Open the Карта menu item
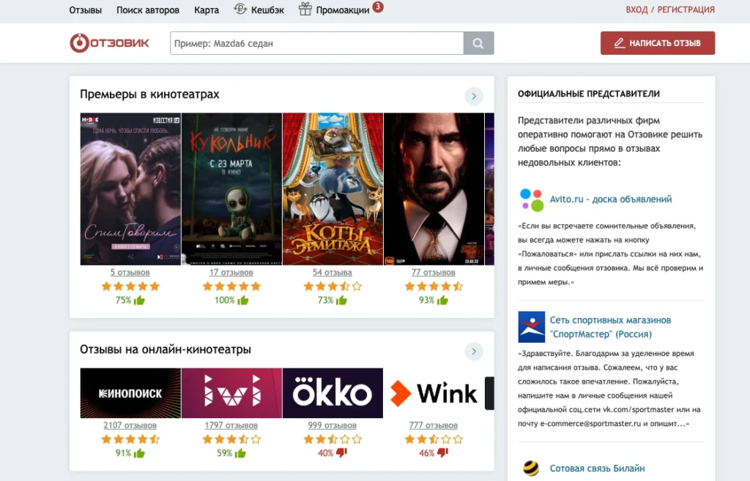 tap(206, 10)
